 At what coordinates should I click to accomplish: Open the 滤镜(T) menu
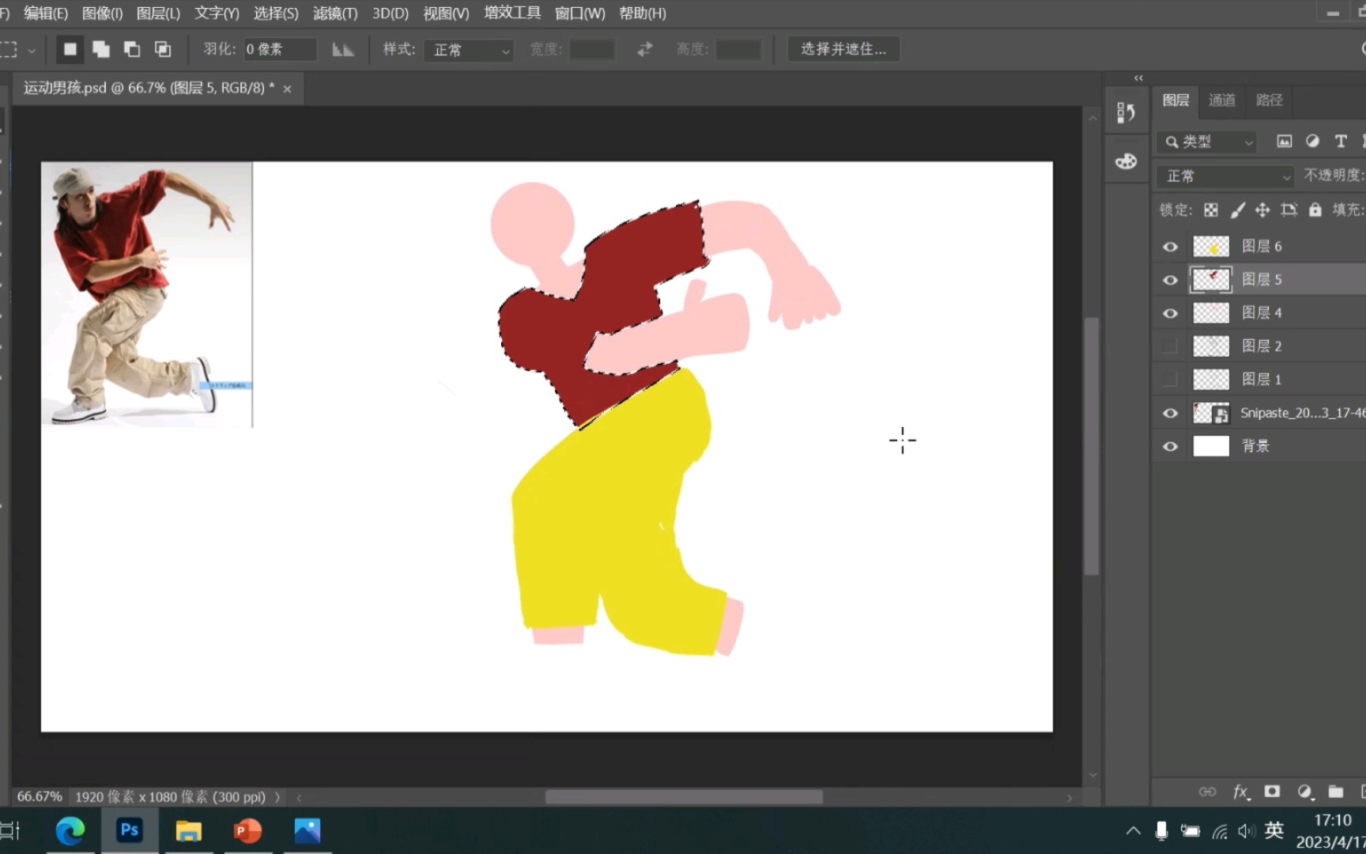[335, 13]
